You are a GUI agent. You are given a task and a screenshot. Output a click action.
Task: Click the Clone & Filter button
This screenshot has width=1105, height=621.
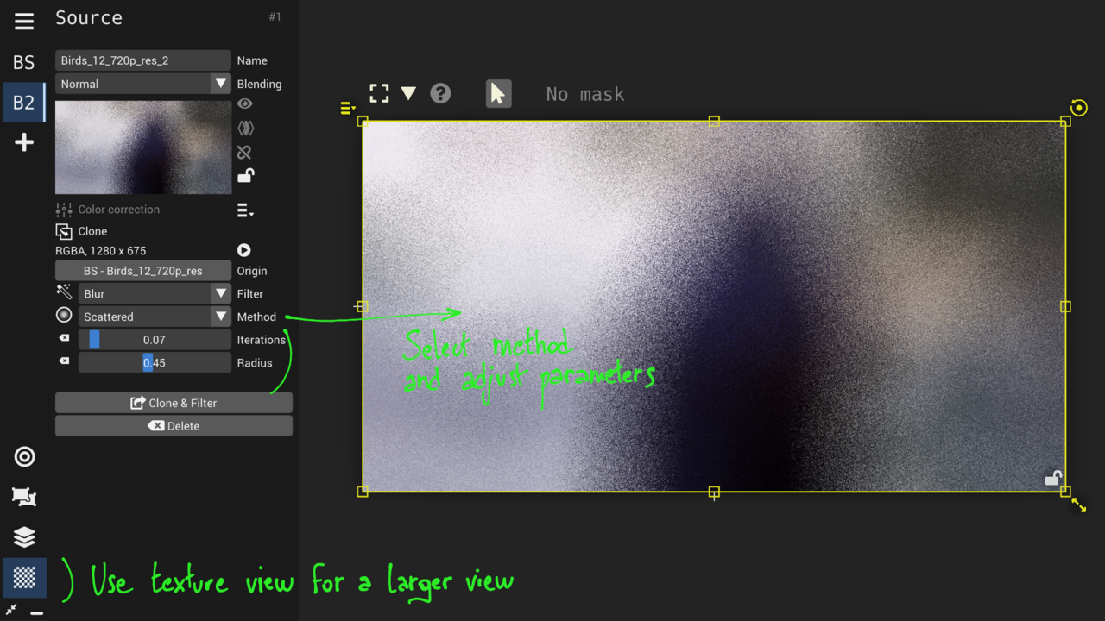(174, 403)
